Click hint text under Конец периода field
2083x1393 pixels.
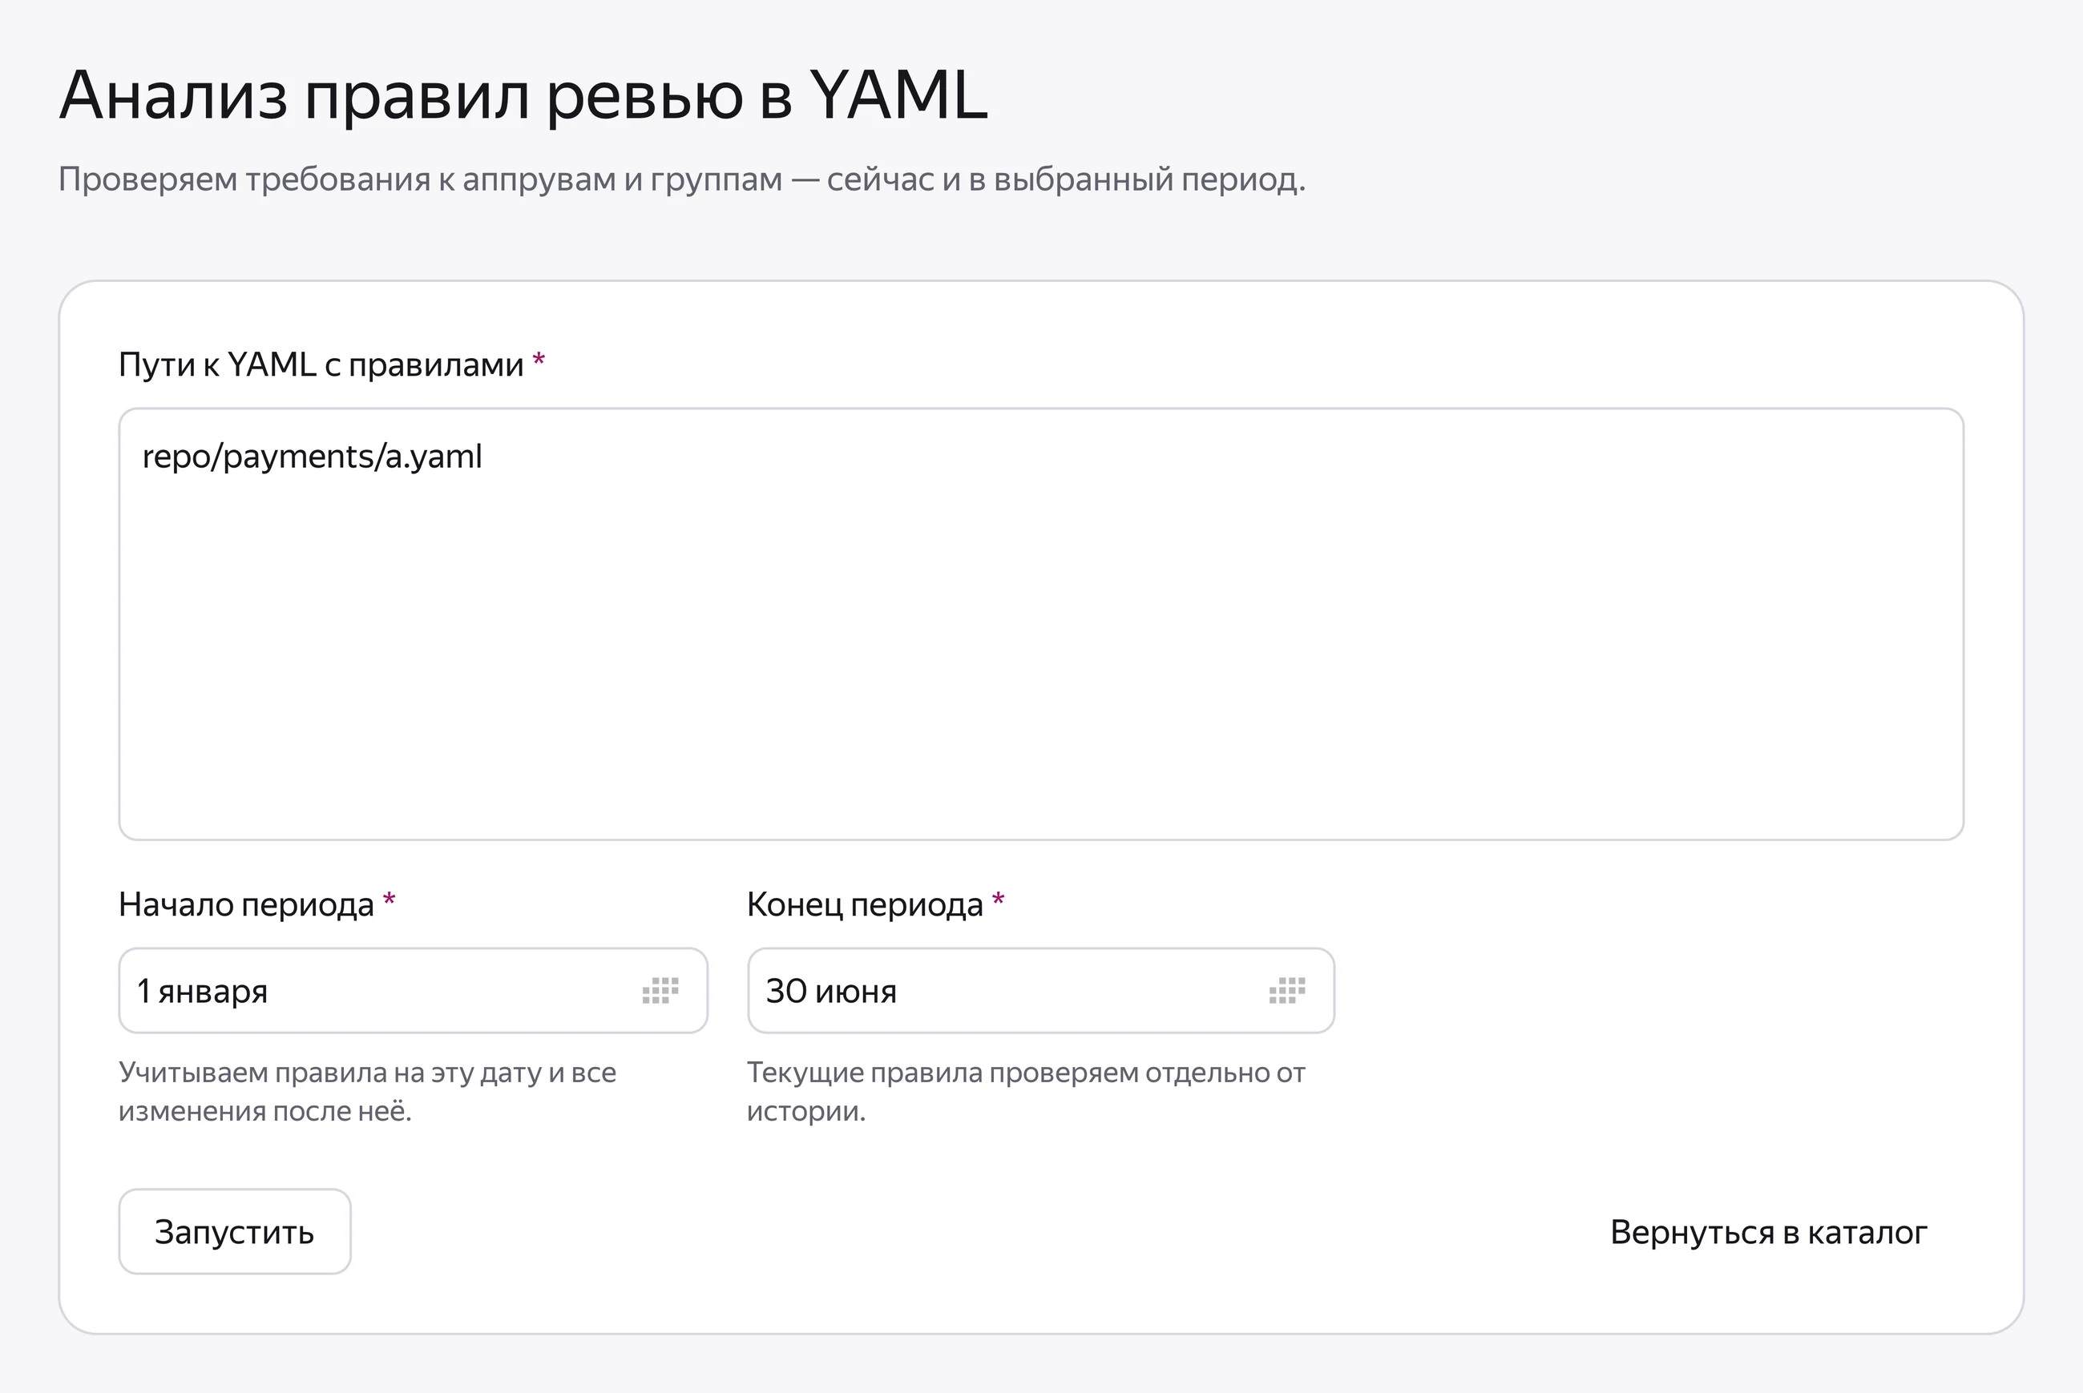point(1026,1092)
